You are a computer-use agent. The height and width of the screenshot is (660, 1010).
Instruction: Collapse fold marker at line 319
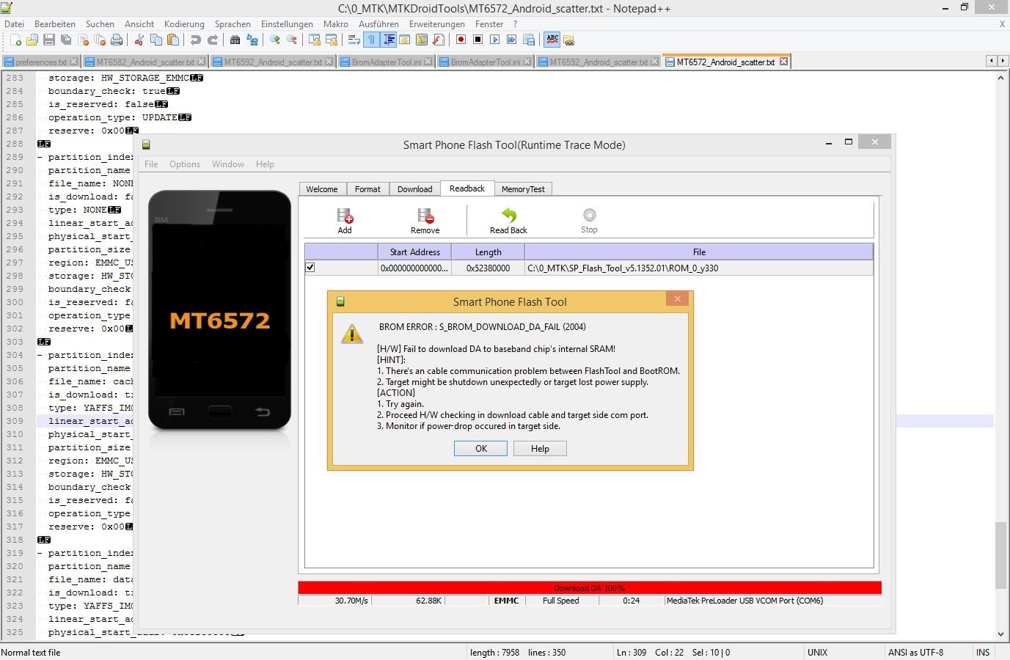click(40, 553)
